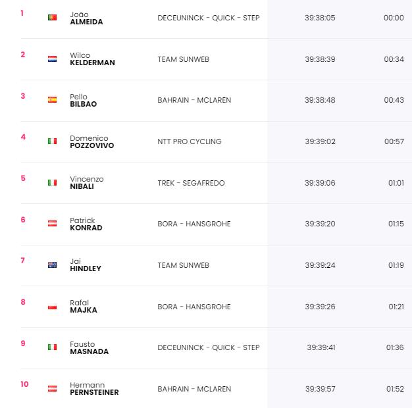Click the rank number 10
The height and width of the screenshot is (408, 412).
(25, 384)
